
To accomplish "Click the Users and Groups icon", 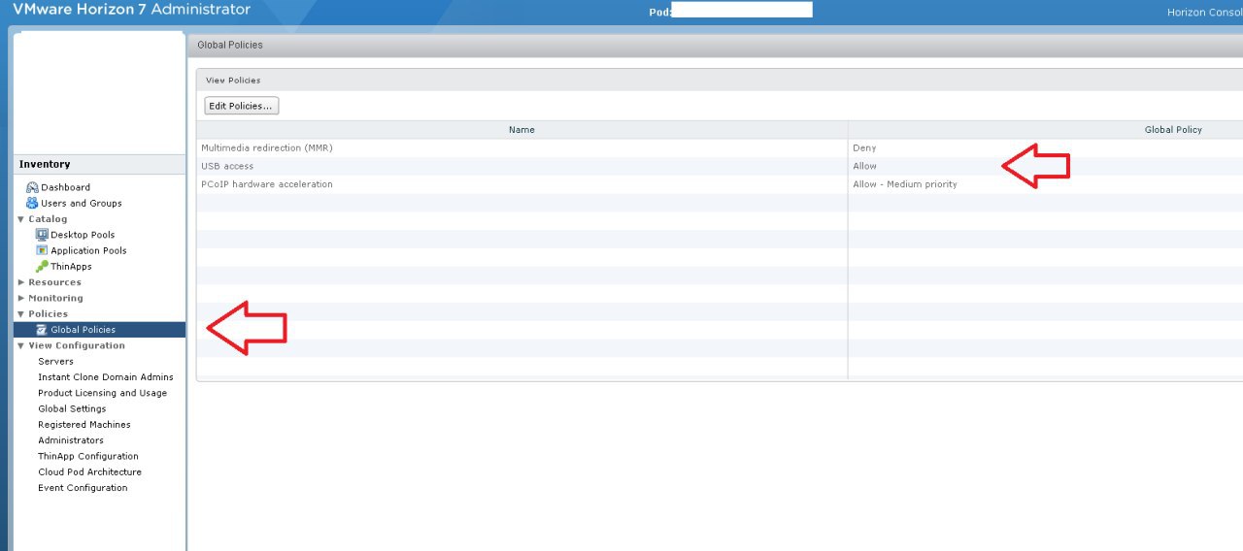I will [32, 203].
